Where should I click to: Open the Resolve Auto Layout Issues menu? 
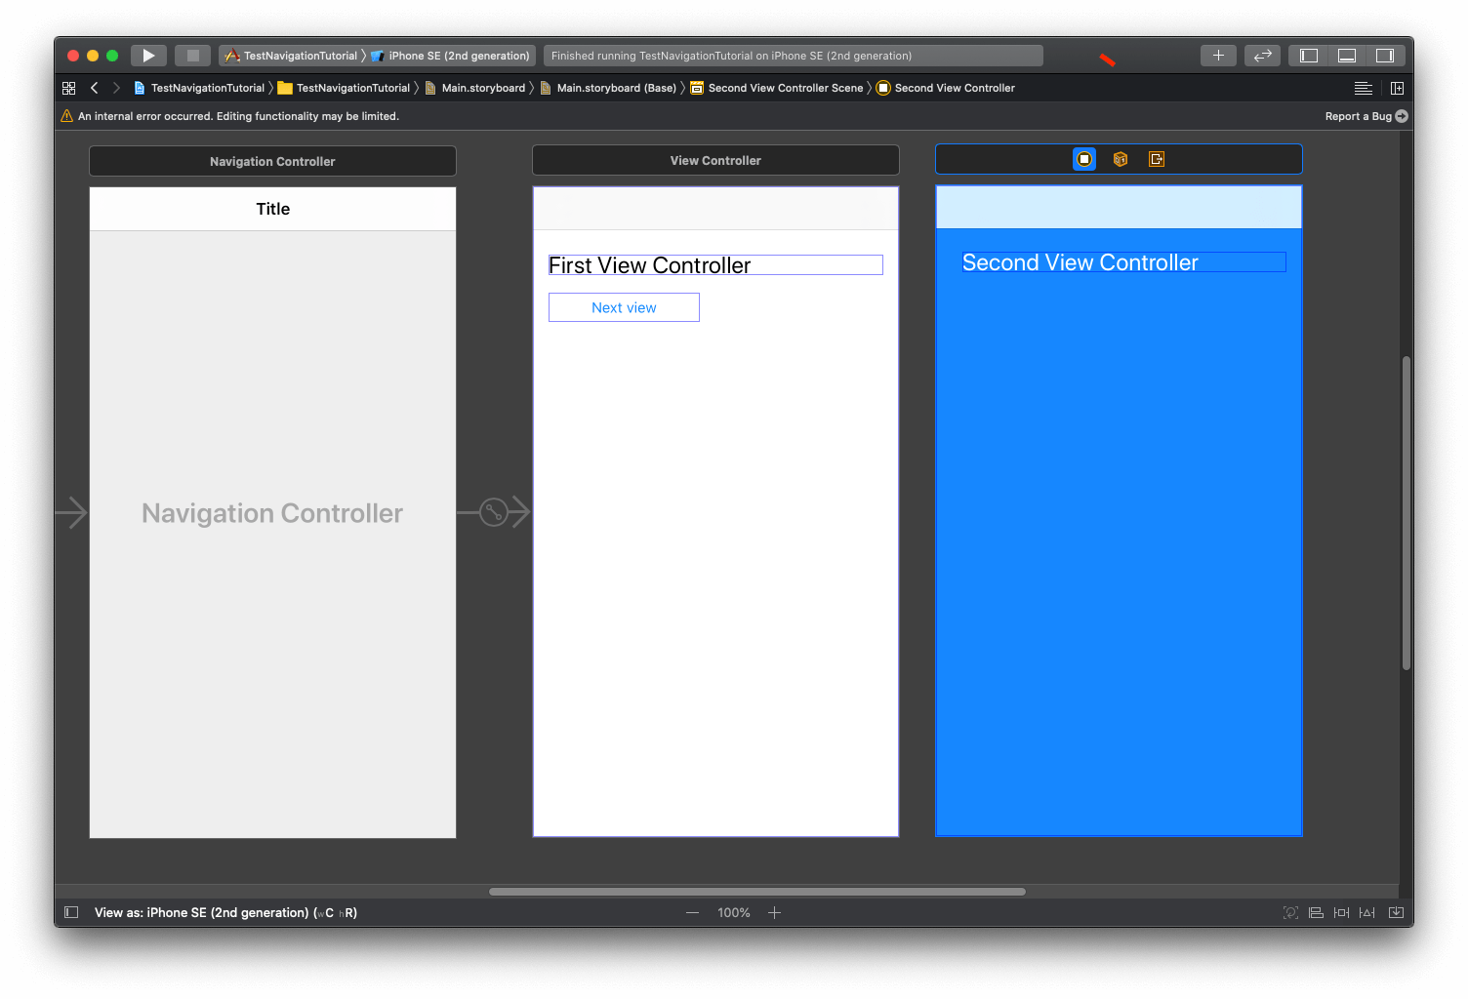point(1366,912)
